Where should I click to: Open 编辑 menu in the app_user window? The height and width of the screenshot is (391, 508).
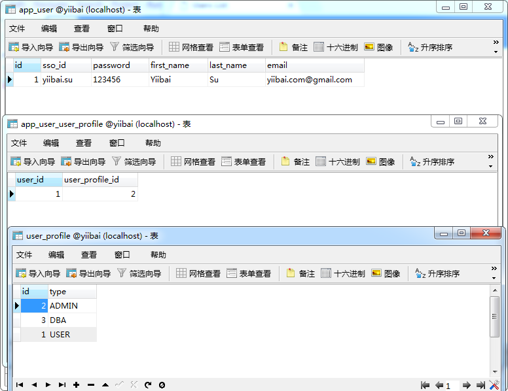point(49,29)
